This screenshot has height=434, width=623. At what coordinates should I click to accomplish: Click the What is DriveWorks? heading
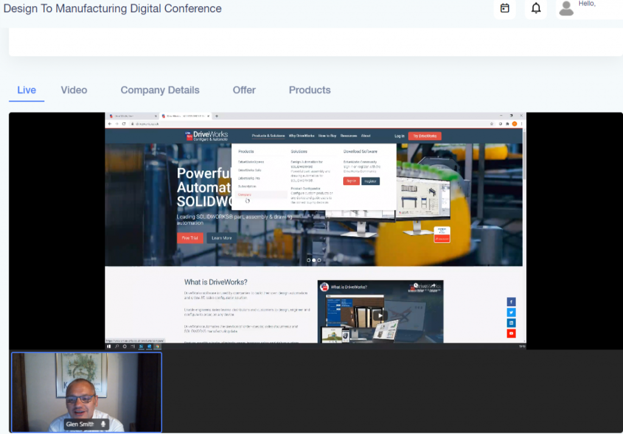coord(216,282)
